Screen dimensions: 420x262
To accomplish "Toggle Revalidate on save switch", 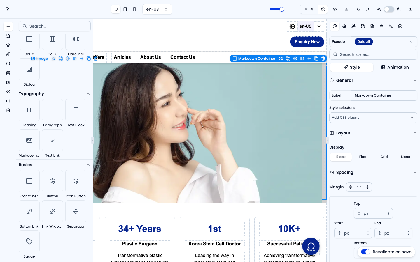I will tap(366, 252).
